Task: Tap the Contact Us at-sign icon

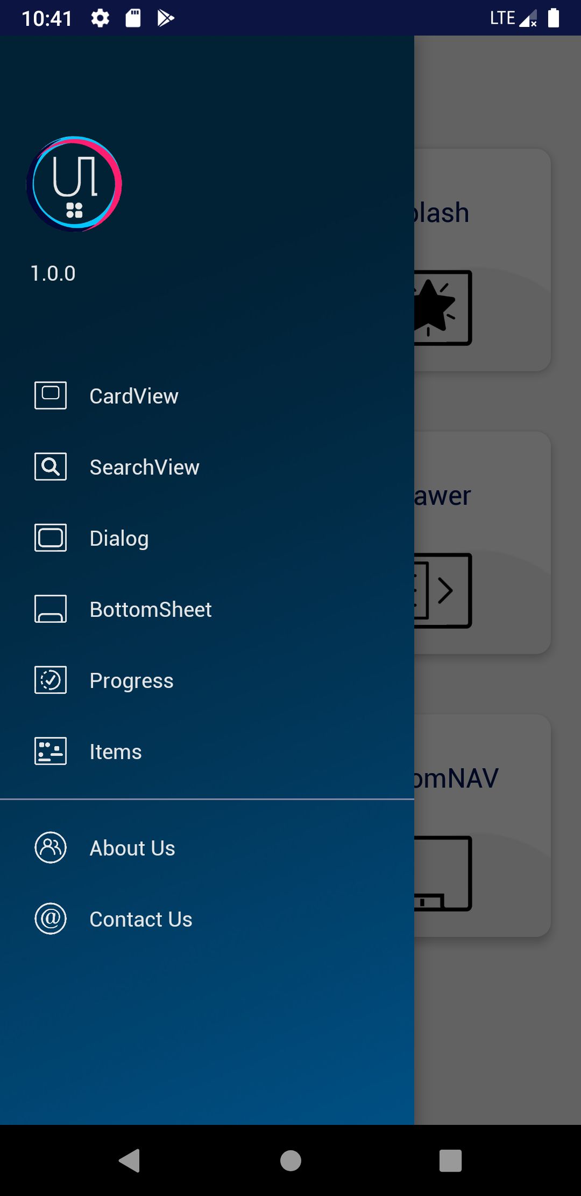Action: pos(51,919)
